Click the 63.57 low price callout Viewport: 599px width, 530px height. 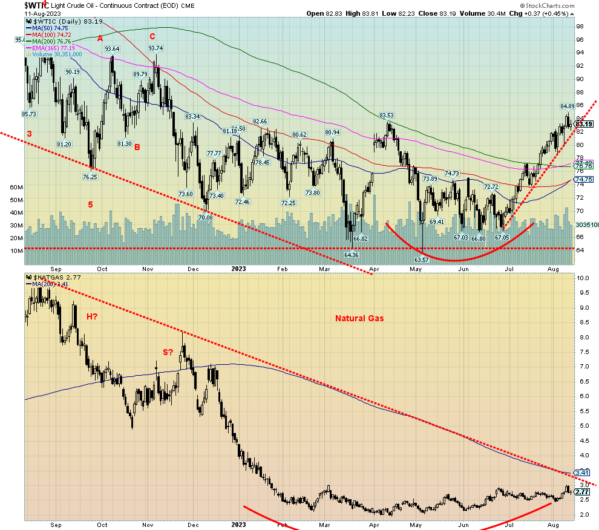tap(422, 260)
